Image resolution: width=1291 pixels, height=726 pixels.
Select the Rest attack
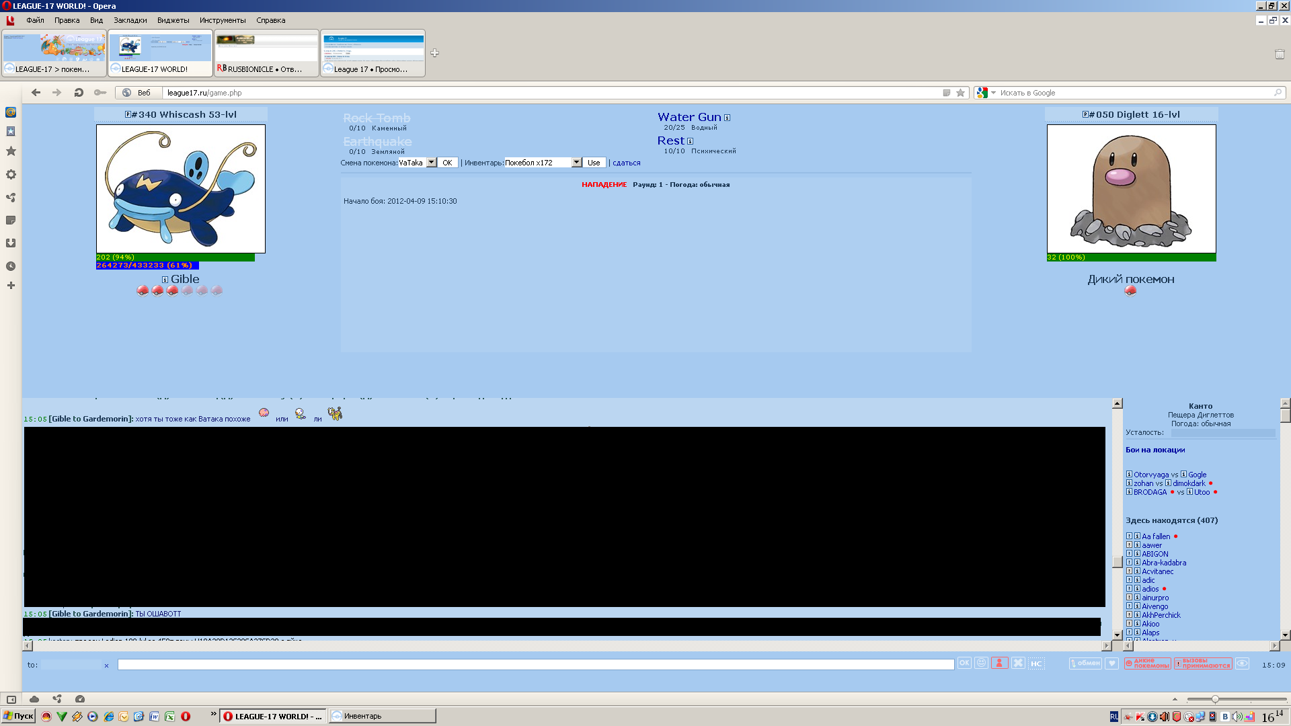click(671, 141)
